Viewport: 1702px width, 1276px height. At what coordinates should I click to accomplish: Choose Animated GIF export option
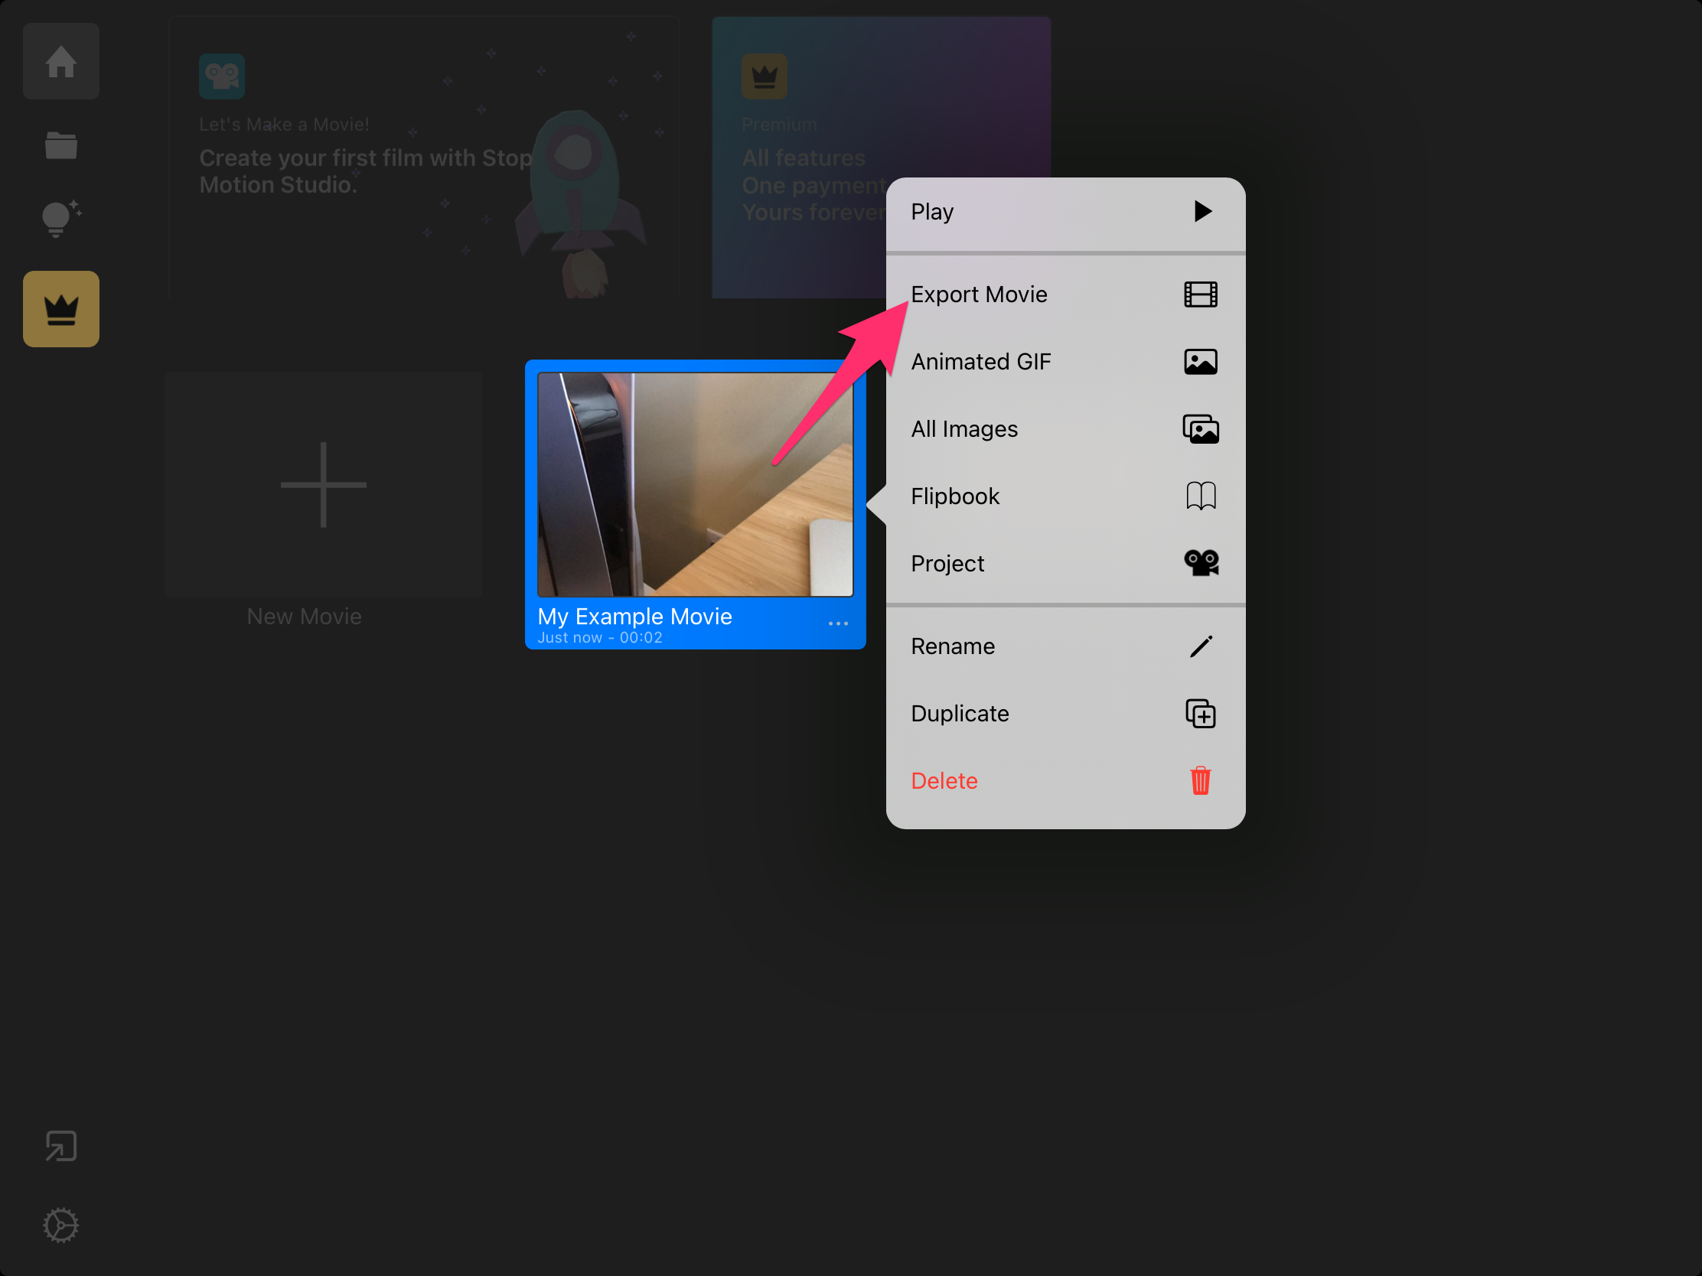(981, 362)
